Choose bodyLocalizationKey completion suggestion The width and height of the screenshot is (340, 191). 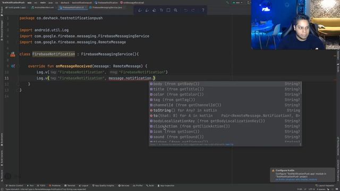coord(225,121)
